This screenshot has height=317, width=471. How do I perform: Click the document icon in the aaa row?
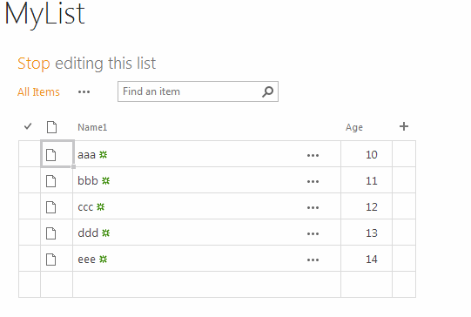pos(51,155)
